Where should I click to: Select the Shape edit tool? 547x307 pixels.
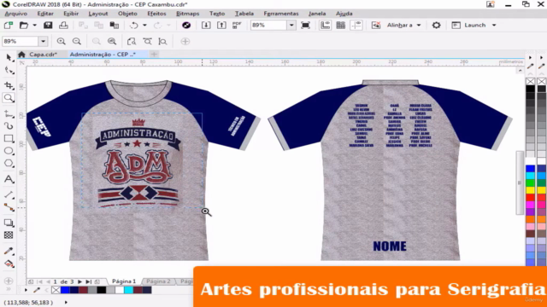[x=9, y=71]
